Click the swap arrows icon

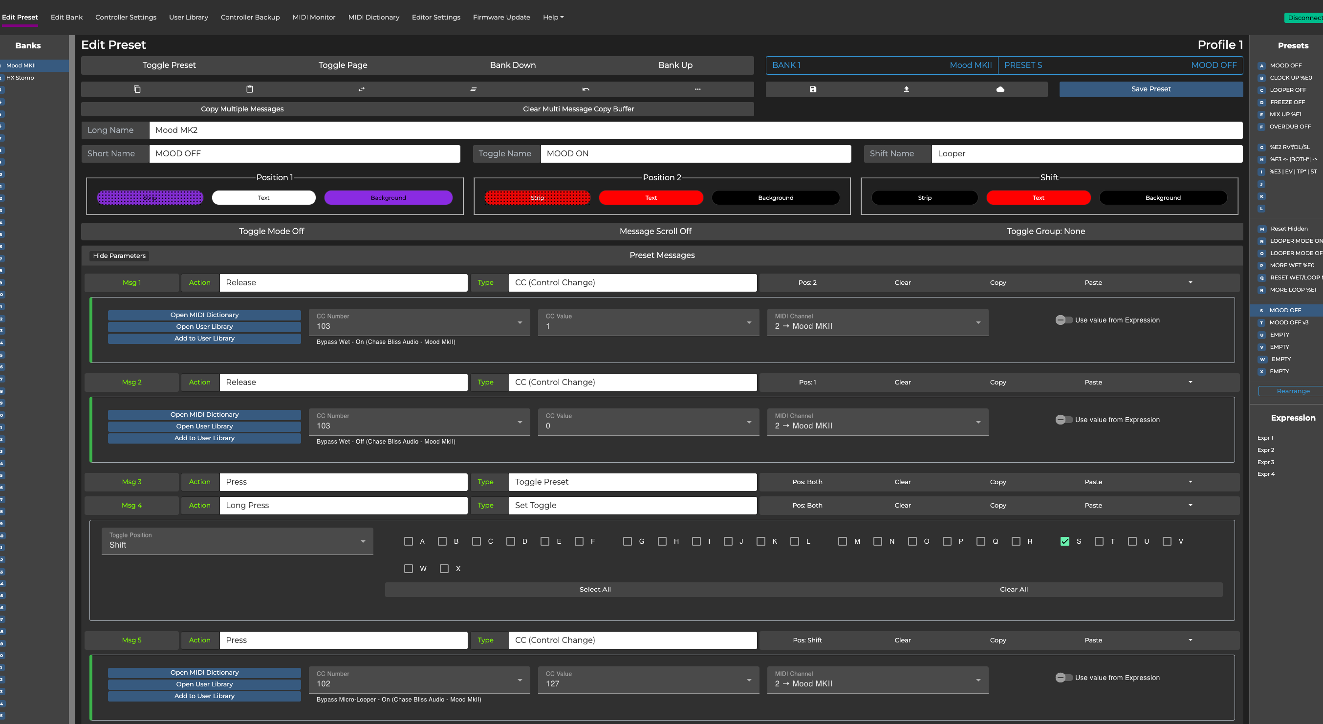362,89
